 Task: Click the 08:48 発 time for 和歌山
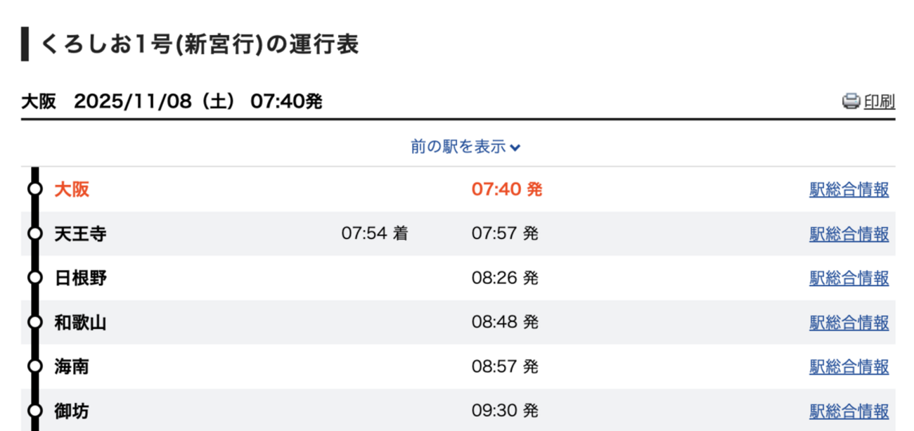[x=505, y=323]
